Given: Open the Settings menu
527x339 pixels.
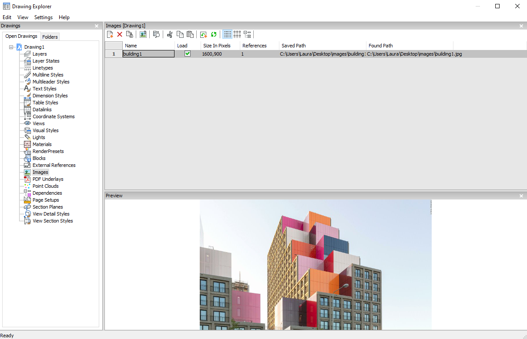Looking at the screenshot, I should point(44,17).
